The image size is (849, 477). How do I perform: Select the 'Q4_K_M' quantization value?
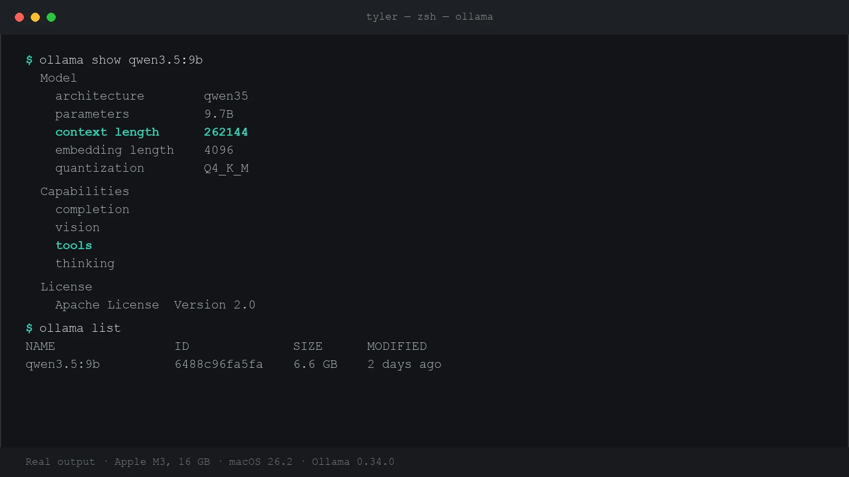point(226,169)
